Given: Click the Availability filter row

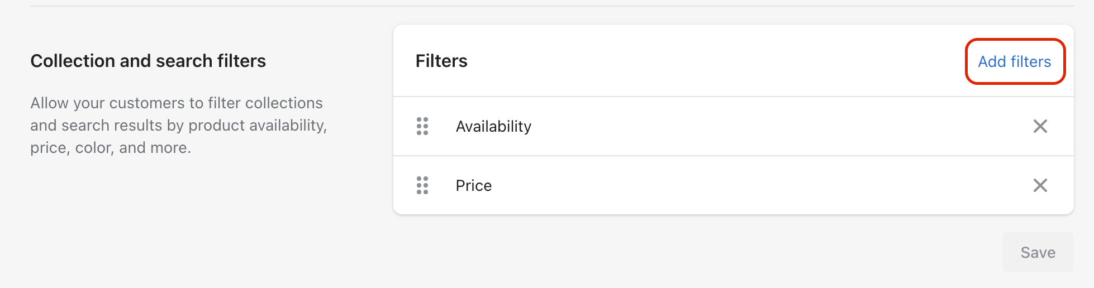Looking at the screenshot, I should (x=733, y=126).
